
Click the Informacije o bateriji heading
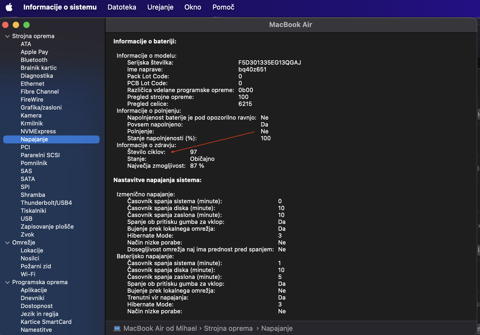(145, 41)
